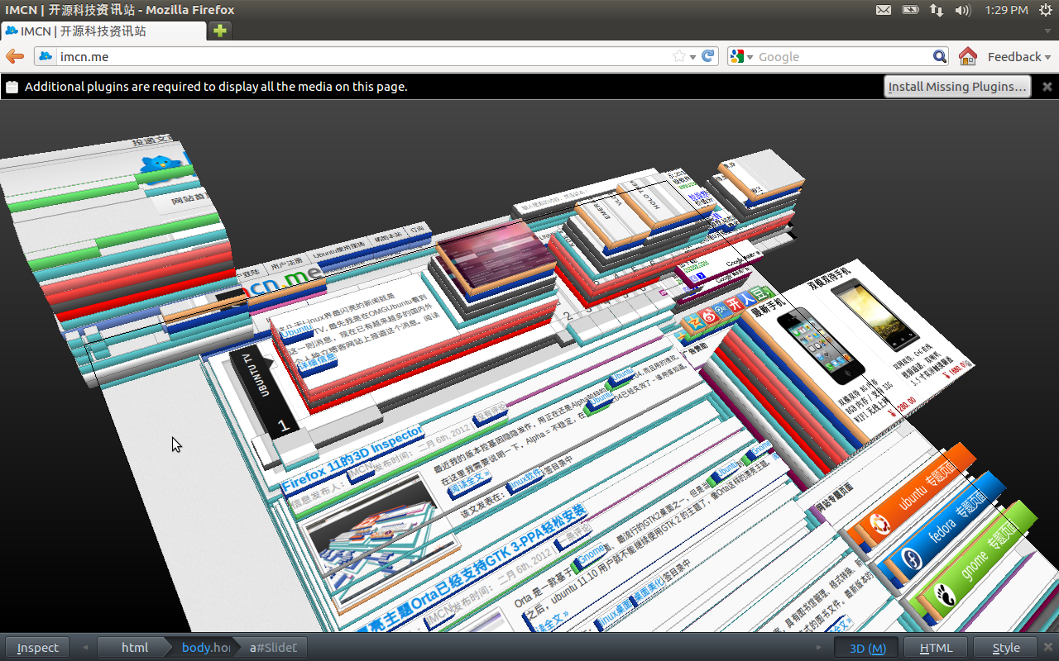Go to the Home page icon
1059x661 pixels.
click(x=967, y=56)
